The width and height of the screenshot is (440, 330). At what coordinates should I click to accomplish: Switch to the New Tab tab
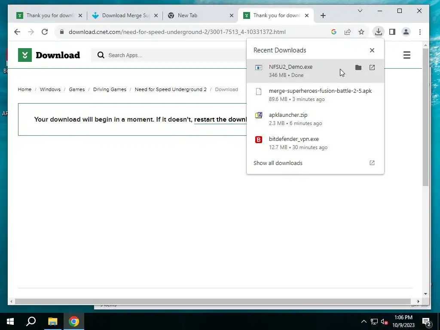coord(196,15)
